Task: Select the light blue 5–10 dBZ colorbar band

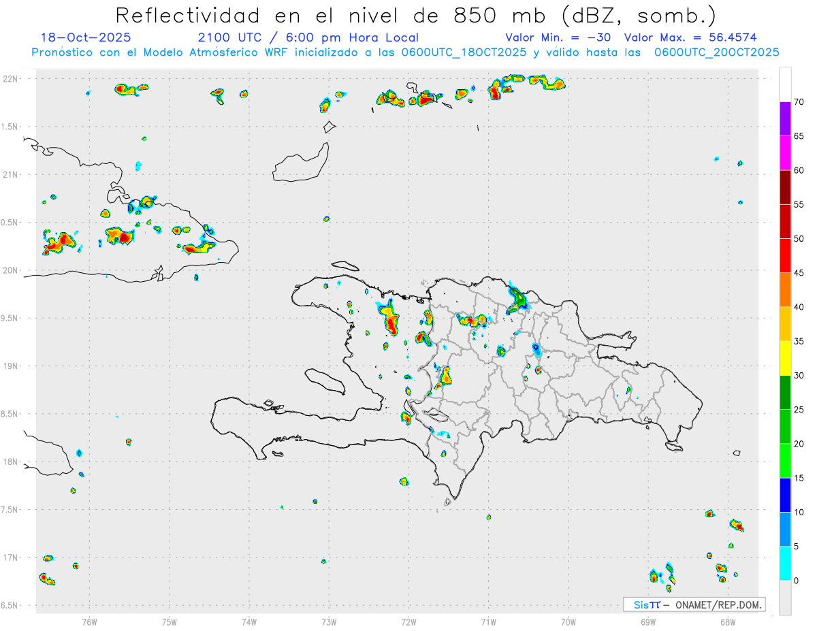Action: (x=785, y=530)
